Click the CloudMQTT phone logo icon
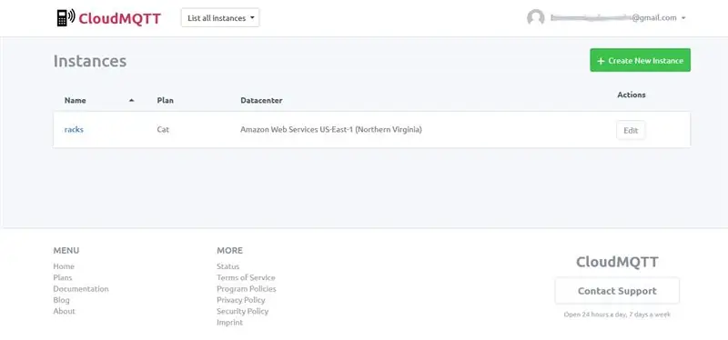 66,17
